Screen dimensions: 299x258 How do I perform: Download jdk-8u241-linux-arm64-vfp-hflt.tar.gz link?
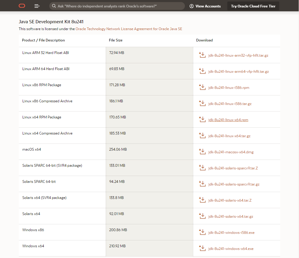pyautogui.click(x=238, y=72)
